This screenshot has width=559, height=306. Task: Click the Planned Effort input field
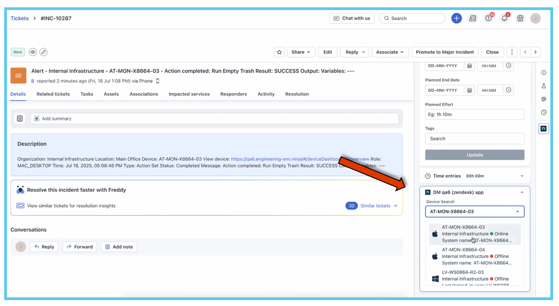[475, 115]
